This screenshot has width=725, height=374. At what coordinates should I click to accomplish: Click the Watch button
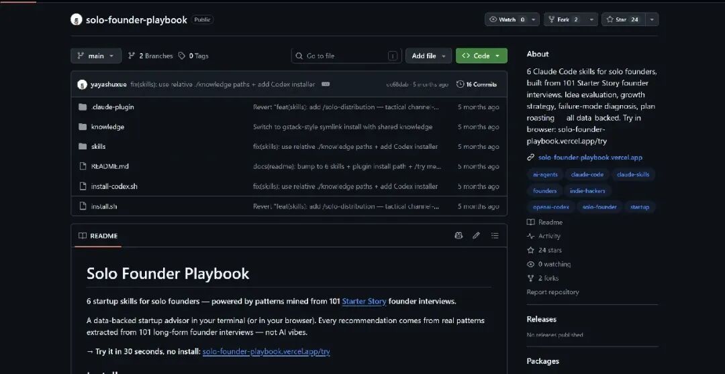coord(507,19)
